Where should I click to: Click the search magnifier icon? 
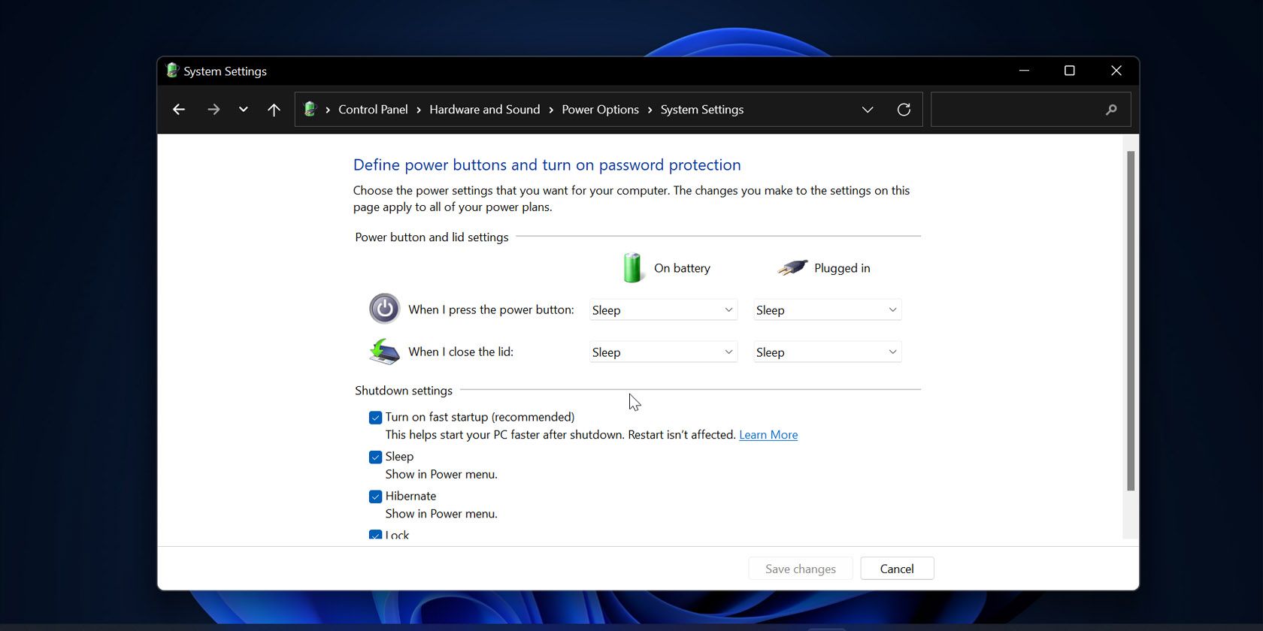tap(1111, 110)
